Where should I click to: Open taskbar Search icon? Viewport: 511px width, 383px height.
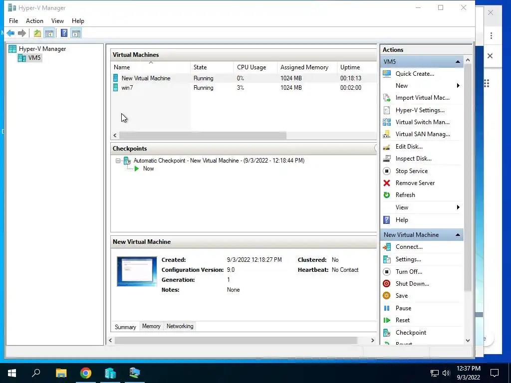click(36, 373)
